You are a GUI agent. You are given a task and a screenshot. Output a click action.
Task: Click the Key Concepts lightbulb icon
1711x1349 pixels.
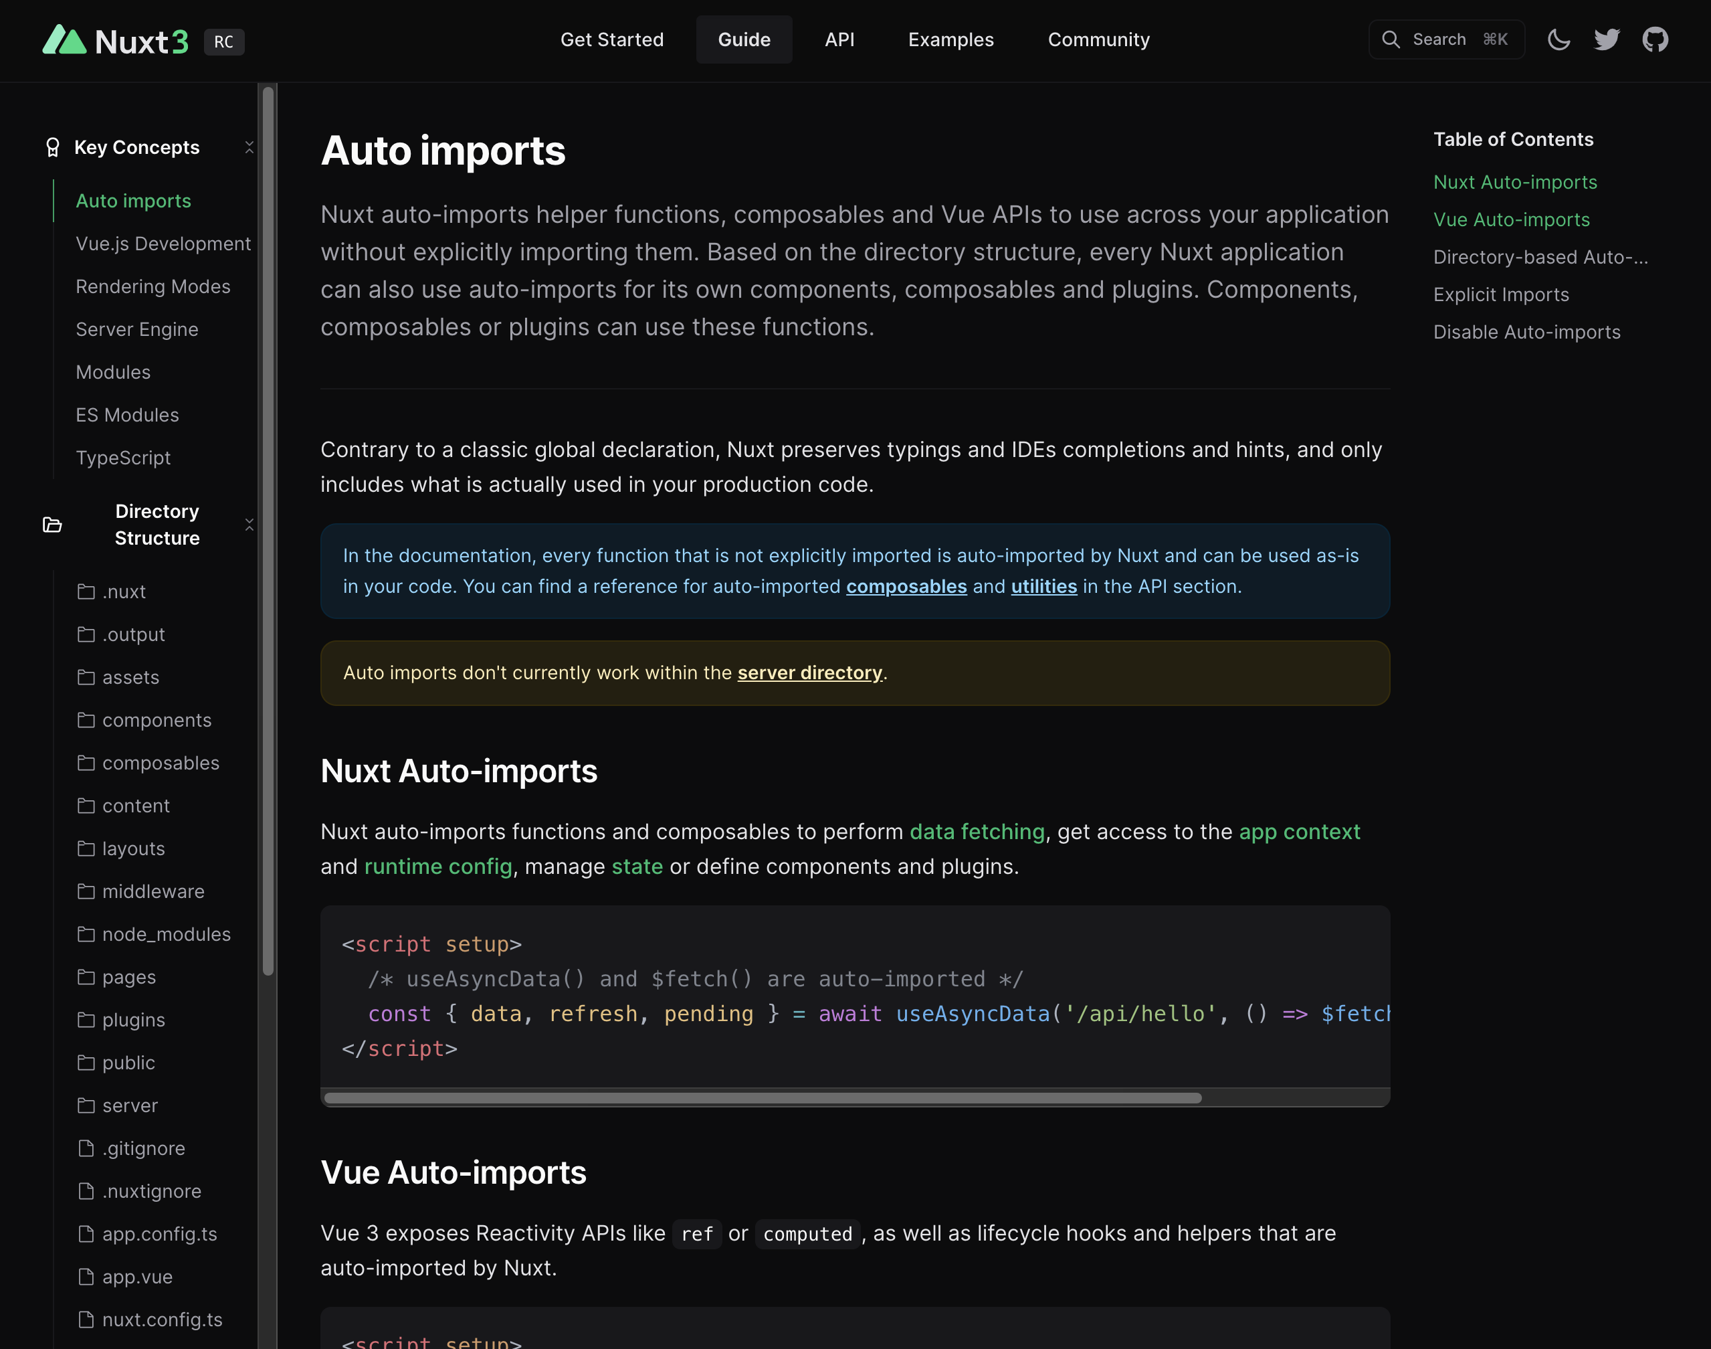tap(52, 147)
